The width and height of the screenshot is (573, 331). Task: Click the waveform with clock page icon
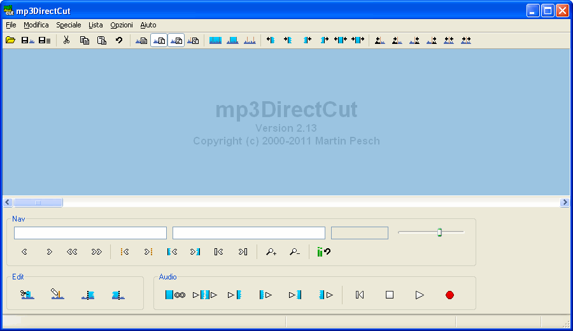tap(193, 40)
